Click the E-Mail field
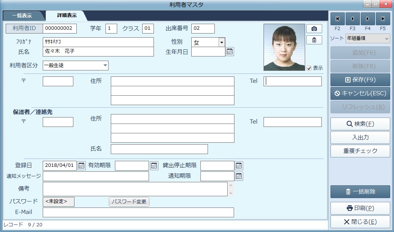 tap(138, 212)
